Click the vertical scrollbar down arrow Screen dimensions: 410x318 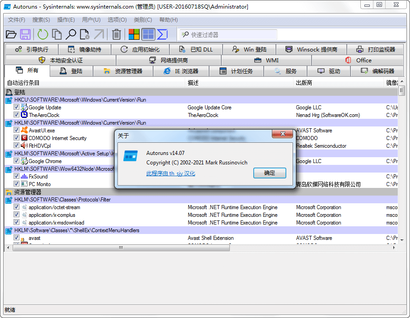tap(402, 240)
